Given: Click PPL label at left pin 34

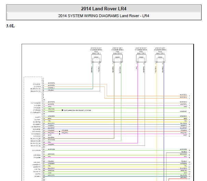Looking at the screenshot, I should tap(49, 156).
